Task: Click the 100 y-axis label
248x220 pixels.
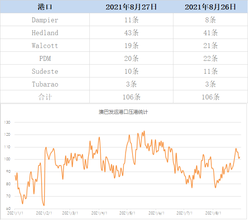Action: (7, 159)
